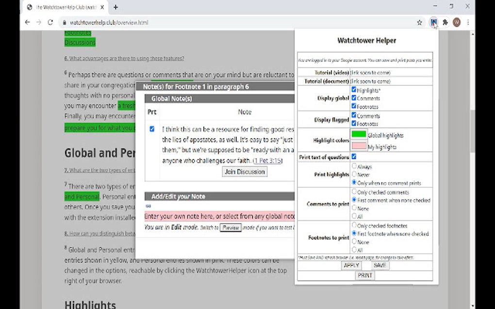Uncheck the Print text of questions box

click(x=354, y=156)
